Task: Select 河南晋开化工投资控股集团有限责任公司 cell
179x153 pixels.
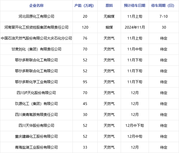Action: 36,27
